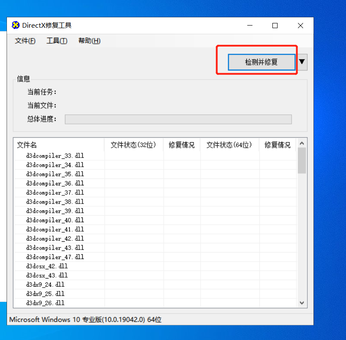Select row d3dx9_25.dll
346x340 pixels.
[x=155, y=294]
